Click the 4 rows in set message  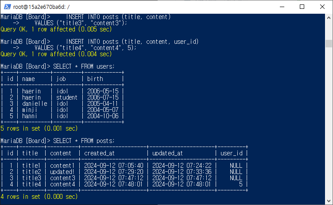(39, 197)
